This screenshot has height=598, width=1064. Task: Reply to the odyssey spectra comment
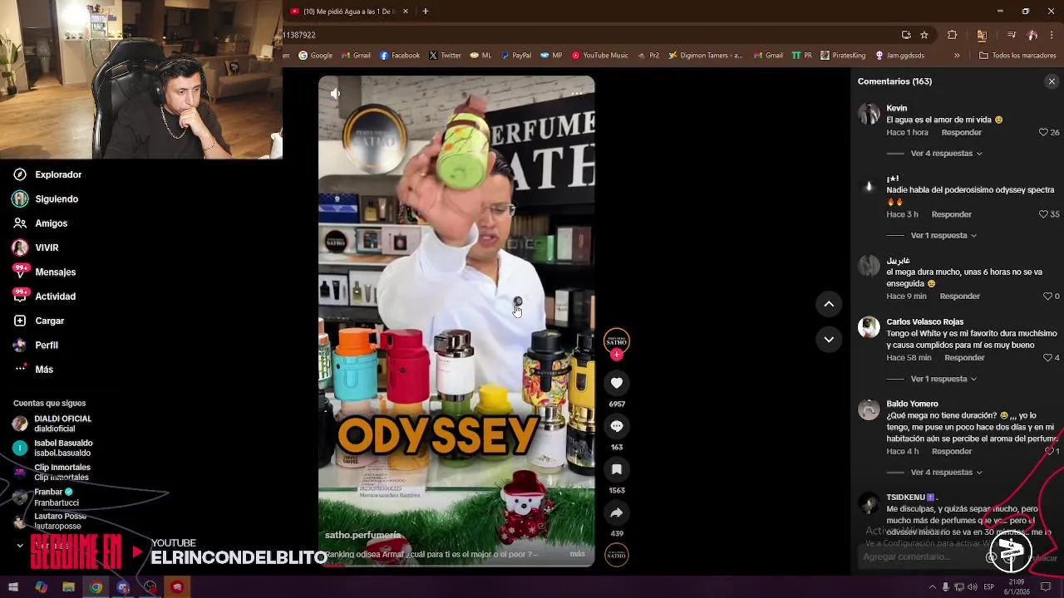(951, 214)
